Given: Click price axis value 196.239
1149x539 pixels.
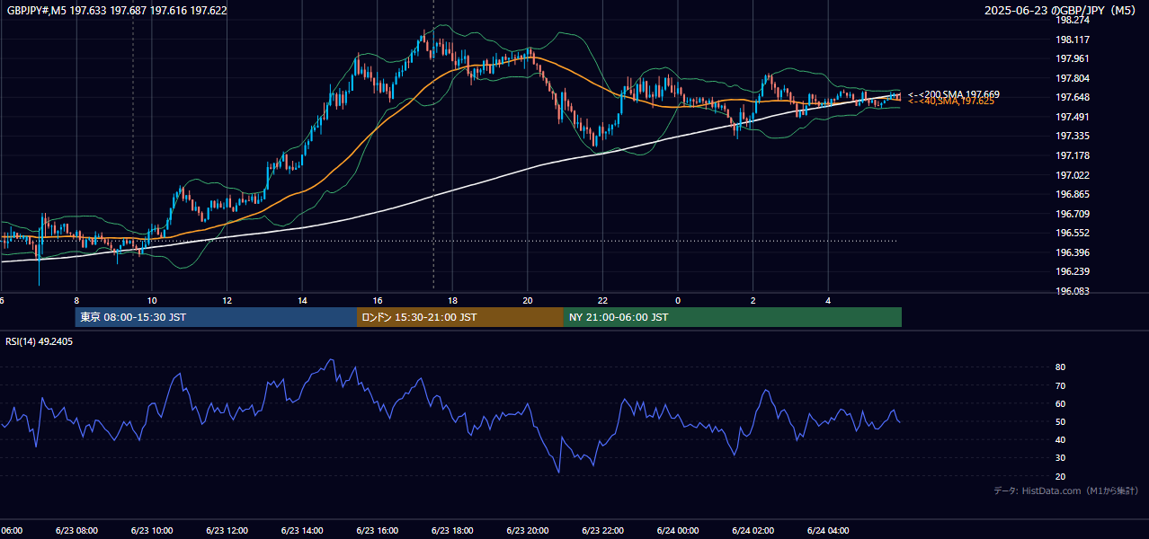Looking at the screenshot, I should click(1073, 271).
